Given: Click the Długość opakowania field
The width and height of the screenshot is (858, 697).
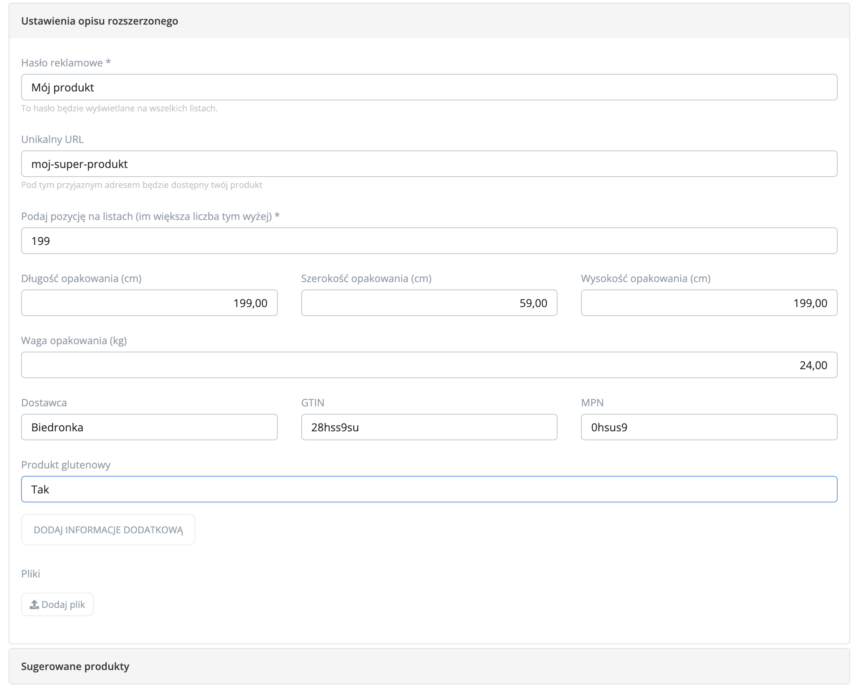Looking at the screenshot, I should [x=149, y=303].
